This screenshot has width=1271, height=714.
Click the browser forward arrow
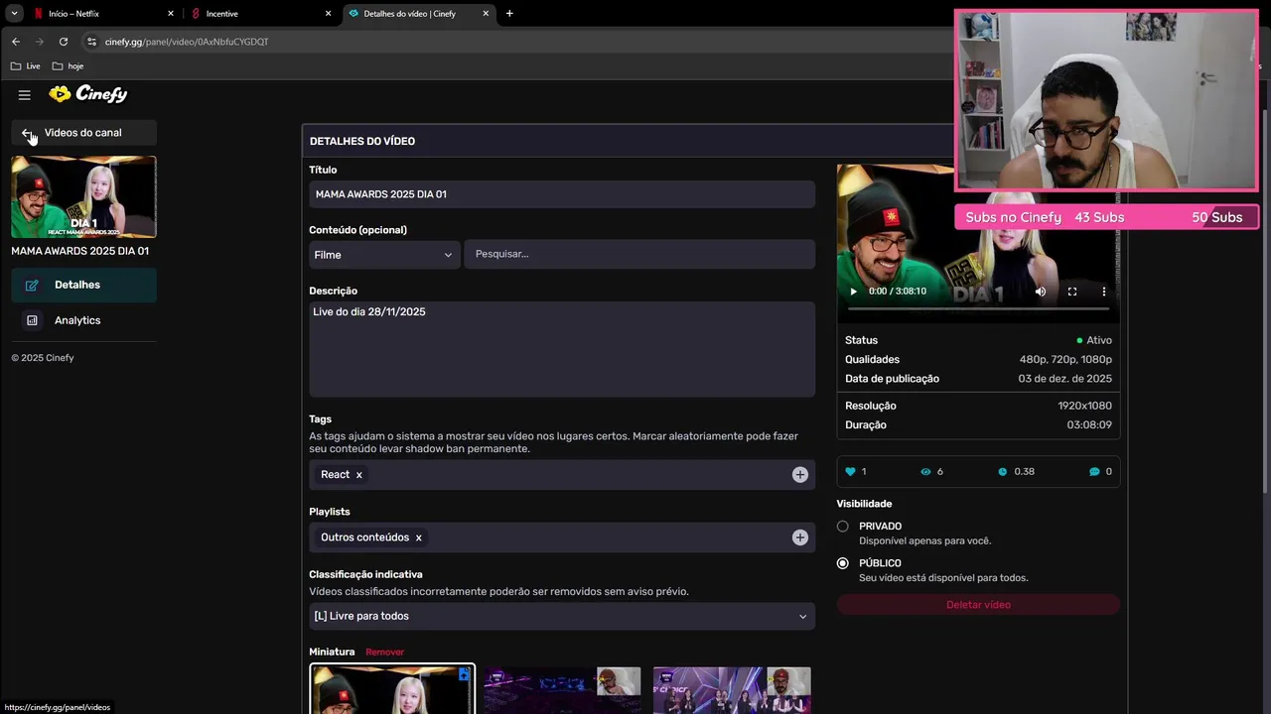pyautogui.click(x=40, y=42)
